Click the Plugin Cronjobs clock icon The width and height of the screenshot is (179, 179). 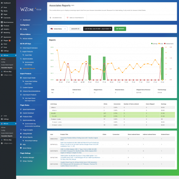tap(21, 130)
